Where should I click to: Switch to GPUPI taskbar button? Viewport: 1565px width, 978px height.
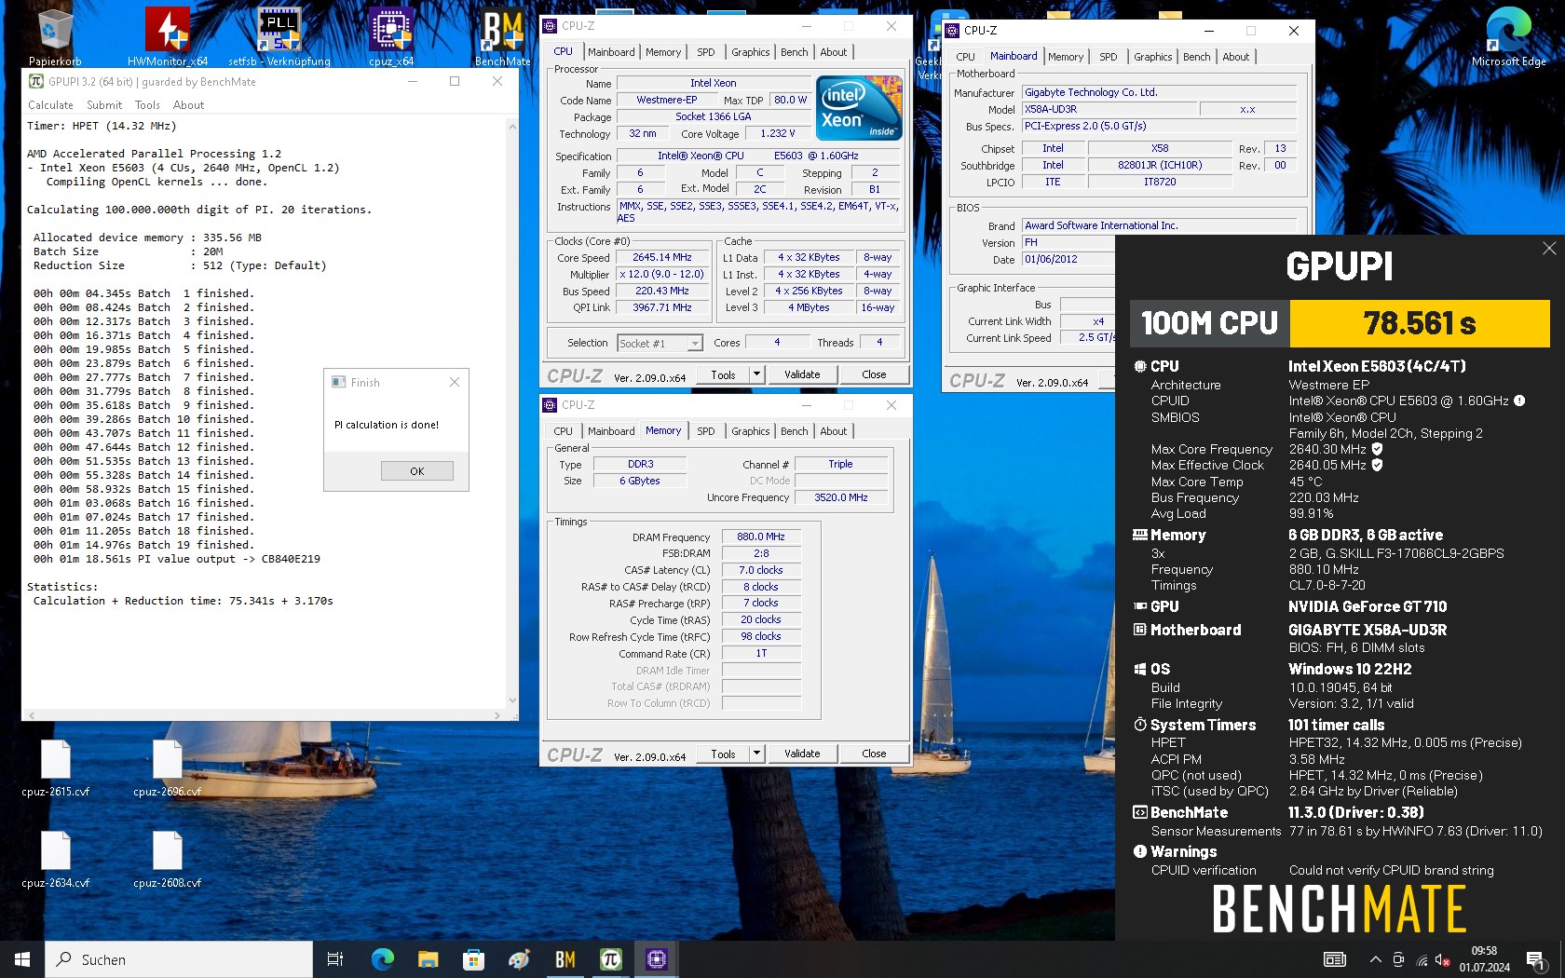click(x=610, y=959)
